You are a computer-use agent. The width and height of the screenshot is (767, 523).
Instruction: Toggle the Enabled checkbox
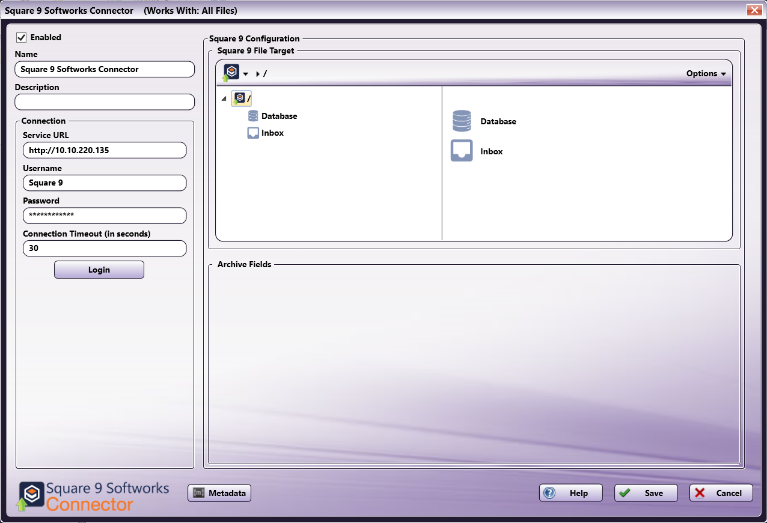22,37
